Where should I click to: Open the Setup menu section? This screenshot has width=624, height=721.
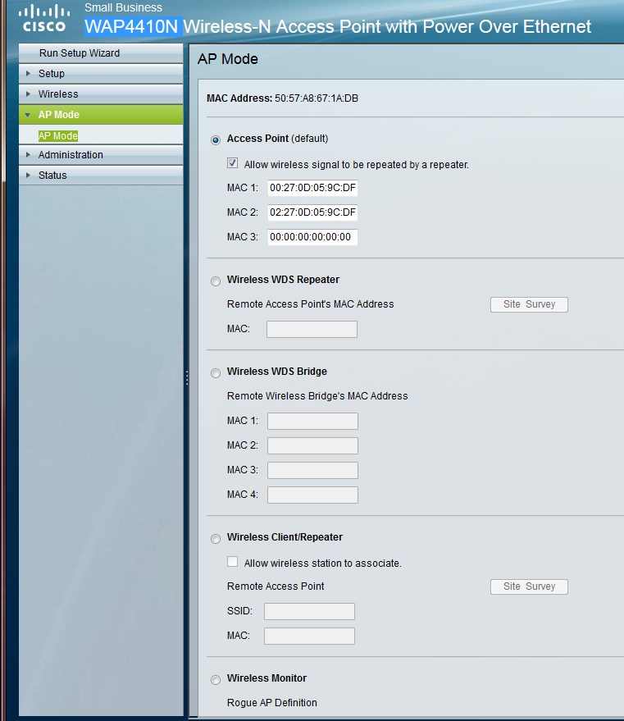tap(101, 74)
